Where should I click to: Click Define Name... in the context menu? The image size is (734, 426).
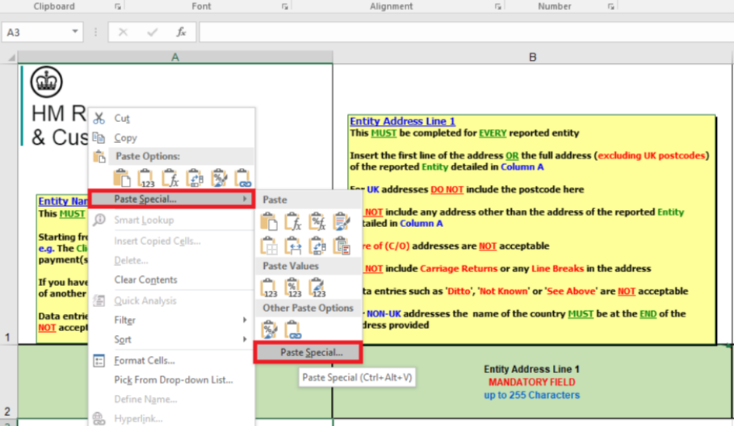pyautogui.click(x=172, y=400)
